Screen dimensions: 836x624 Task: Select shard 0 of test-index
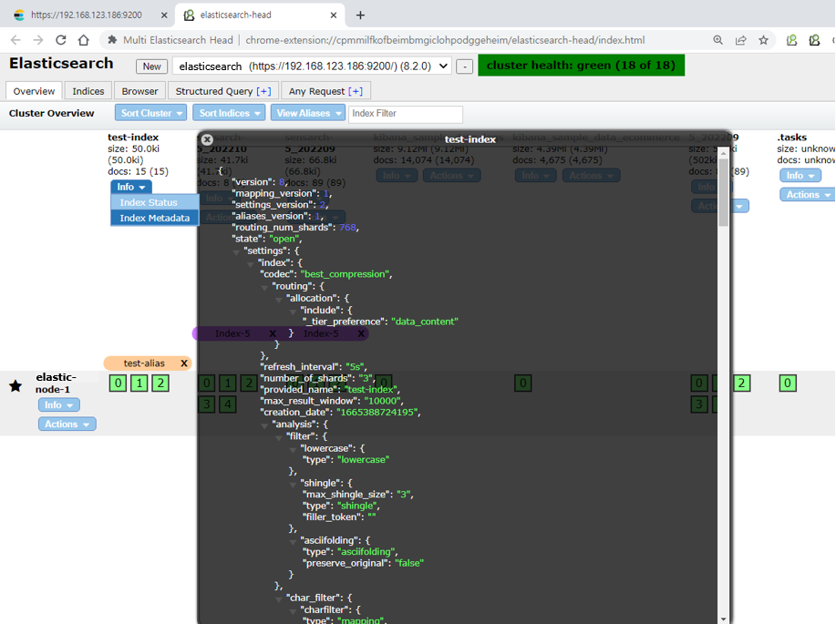[x=118, y=384]
